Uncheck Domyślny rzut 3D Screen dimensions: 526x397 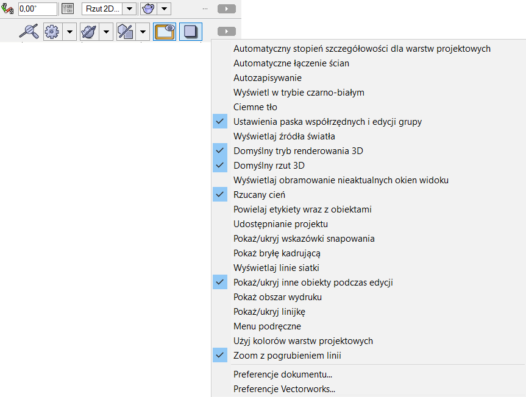click(368, 166)
